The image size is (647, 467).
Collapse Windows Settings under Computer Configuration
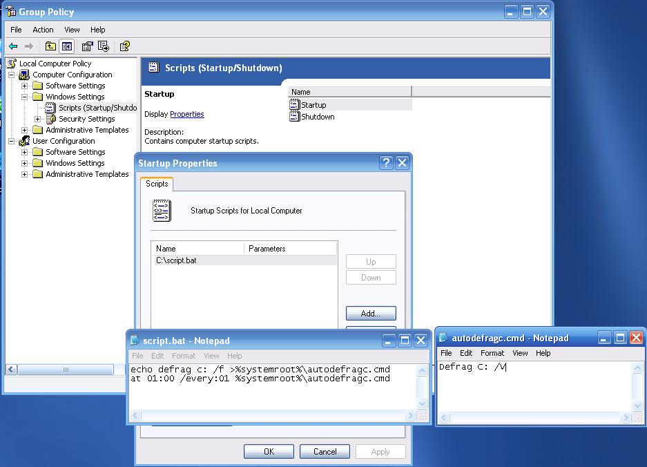[x=25, y=97]
